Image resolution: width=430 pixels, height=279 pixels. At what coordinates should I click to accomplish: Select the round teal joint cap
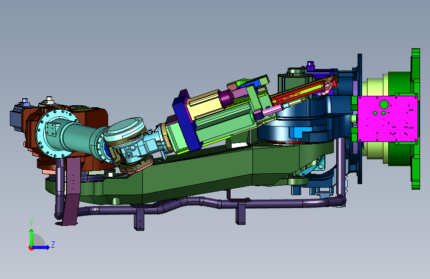(x=125, y=129)
